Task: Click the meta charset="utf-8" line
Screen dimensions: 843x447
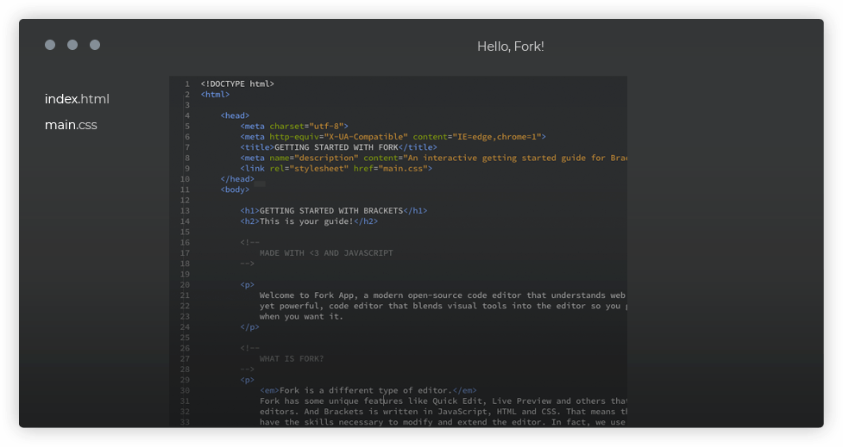Action: (294, 127)
